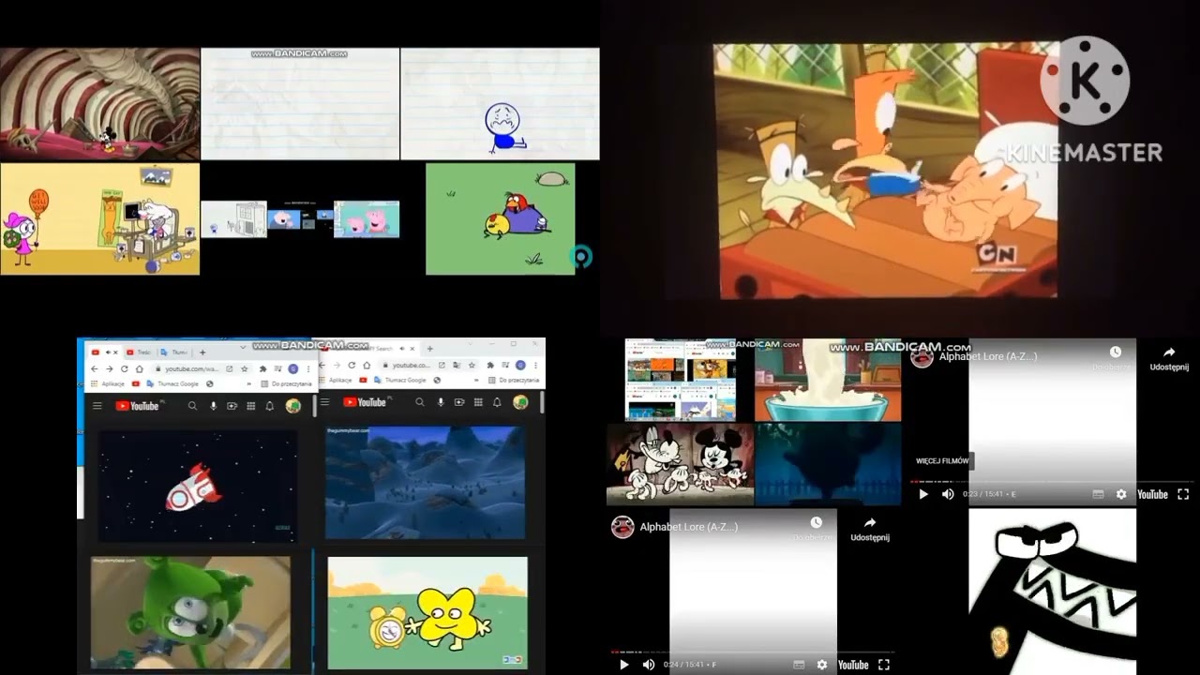Switch to the Tłum... translator tab in left window
This screenshot has width=1200, height=675.
click(172, 352)
